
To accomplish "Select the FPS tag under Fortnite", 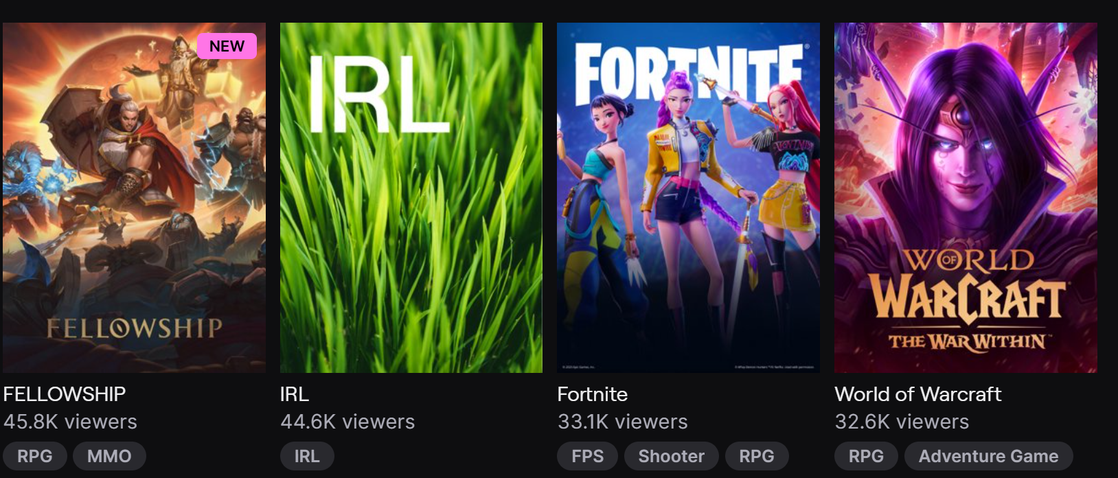I will [588, 456].
